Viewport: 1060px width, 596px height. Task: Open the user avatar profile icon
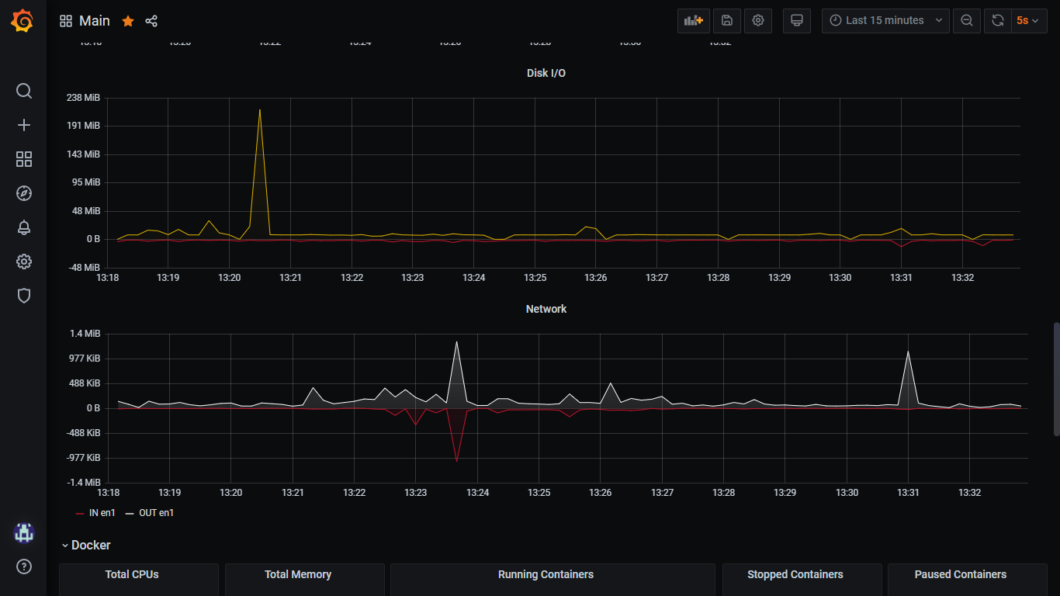point(24,532)
